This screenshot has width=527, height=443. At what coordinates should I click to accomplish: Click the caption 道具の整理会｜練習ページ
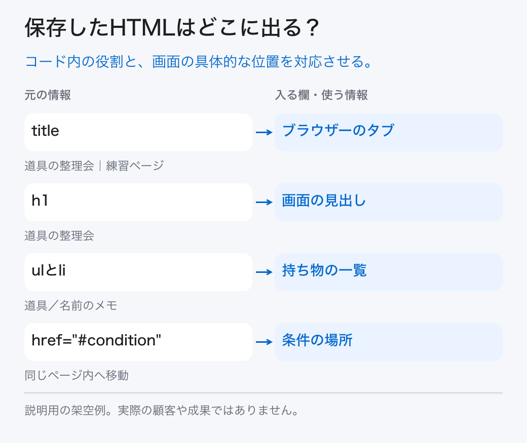[94, 166]
